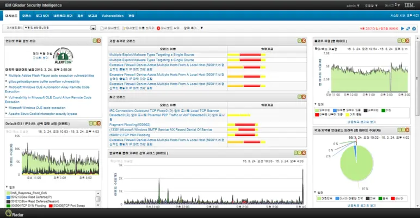Viewport: 420px width, 218px height.
Task: Switch to the Vulnerabilities tab
Action: 113,16
